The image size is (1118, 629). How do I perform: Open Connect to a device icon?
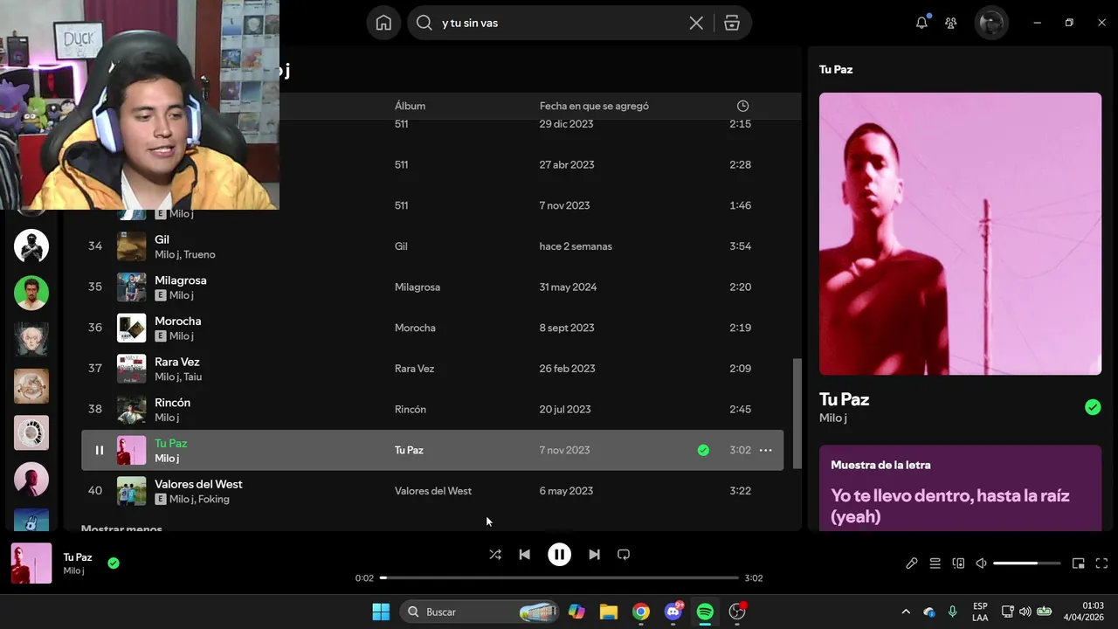pos(958,563)
